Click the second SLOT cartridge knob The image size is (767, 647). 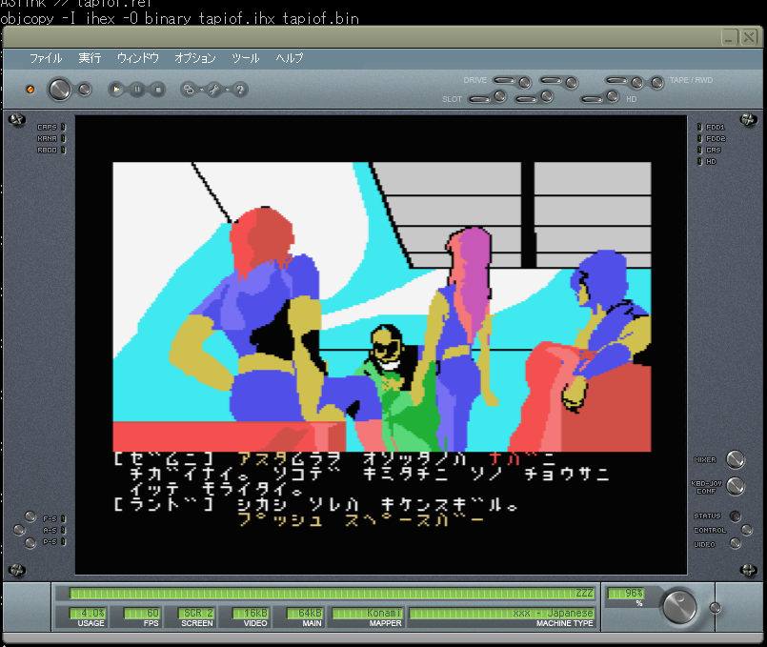[547, 96]
